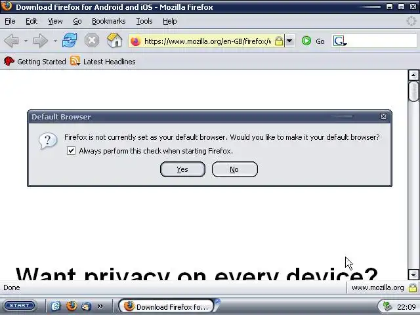Open the Bookmarks menu
420x315 pixels.
(109, 21)
